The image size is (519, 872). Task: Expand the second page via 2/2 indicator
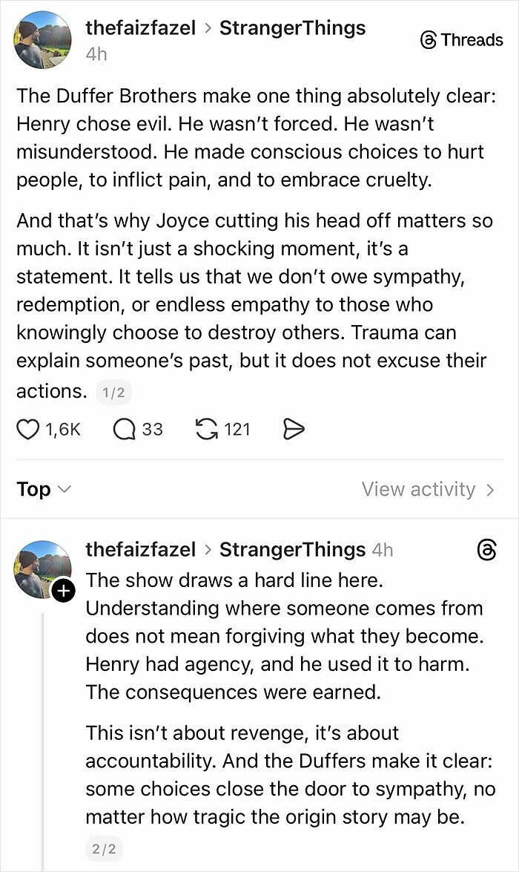point(104,850)
